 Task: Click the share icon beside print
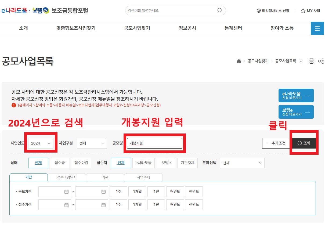[321, 61]
